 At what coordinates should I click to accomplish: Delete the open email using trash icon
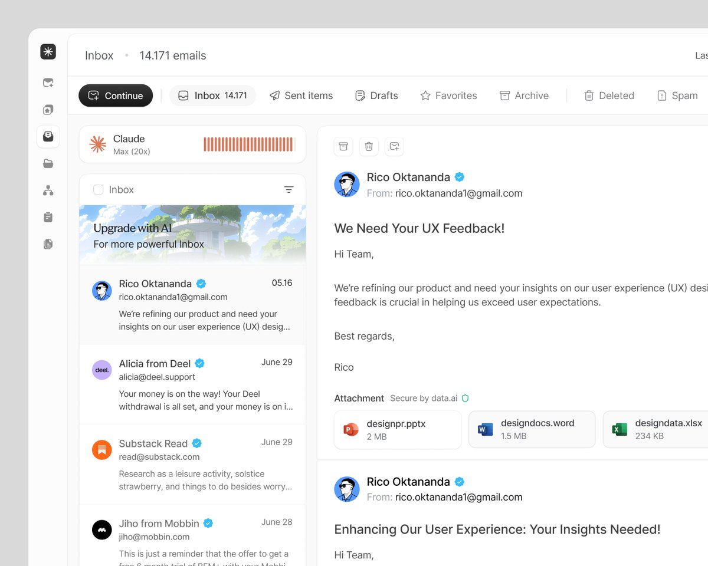tap(369, 146)
